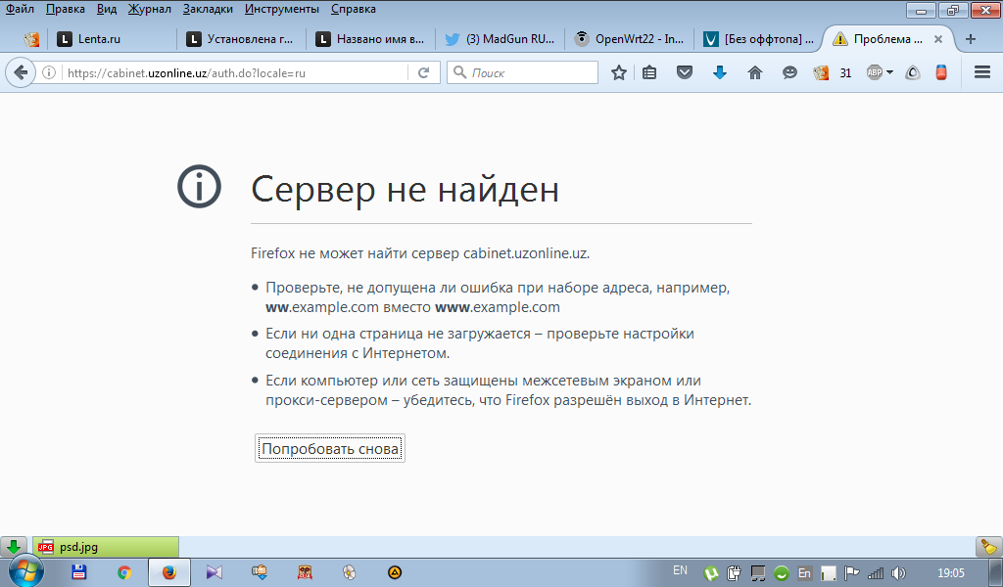
Task: Open the Журнал menu
Action: [149, 9]
